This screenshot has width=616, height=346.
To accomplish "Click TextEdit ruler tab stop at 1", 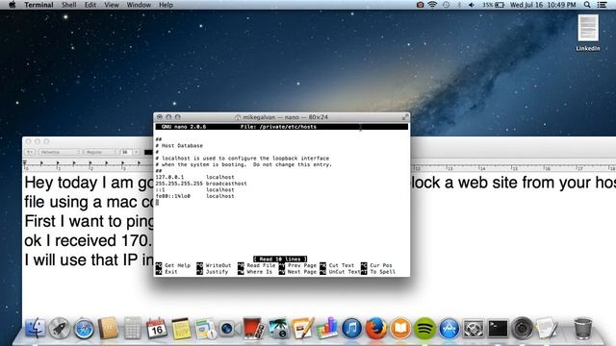I will tap(58, 163).
